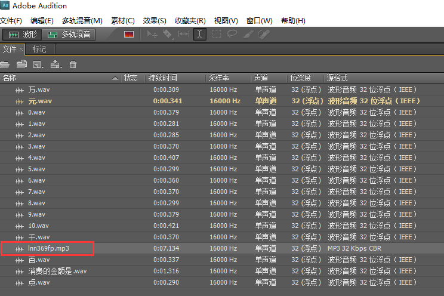Select the file 千.wav
The image size is (444, 296).
click(x=222, y=237)
